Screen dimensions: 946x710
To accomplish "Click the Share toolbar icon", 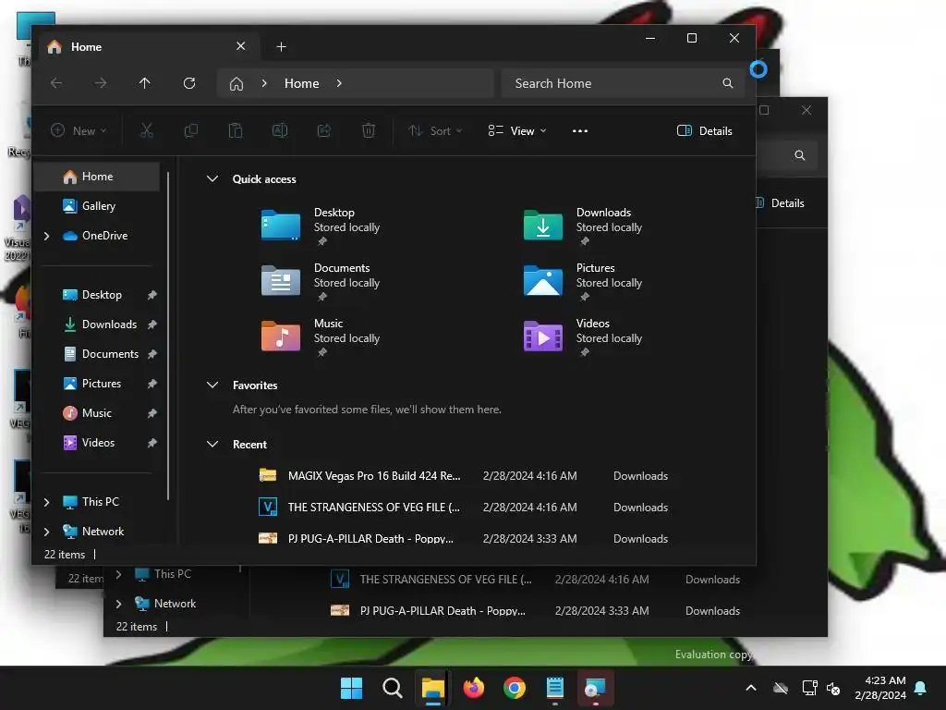I will click(x=324, y=130).
